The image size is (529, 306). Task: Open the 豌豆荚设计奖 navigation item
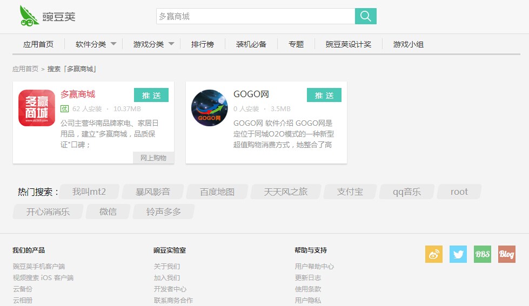[x=348, y=44]
